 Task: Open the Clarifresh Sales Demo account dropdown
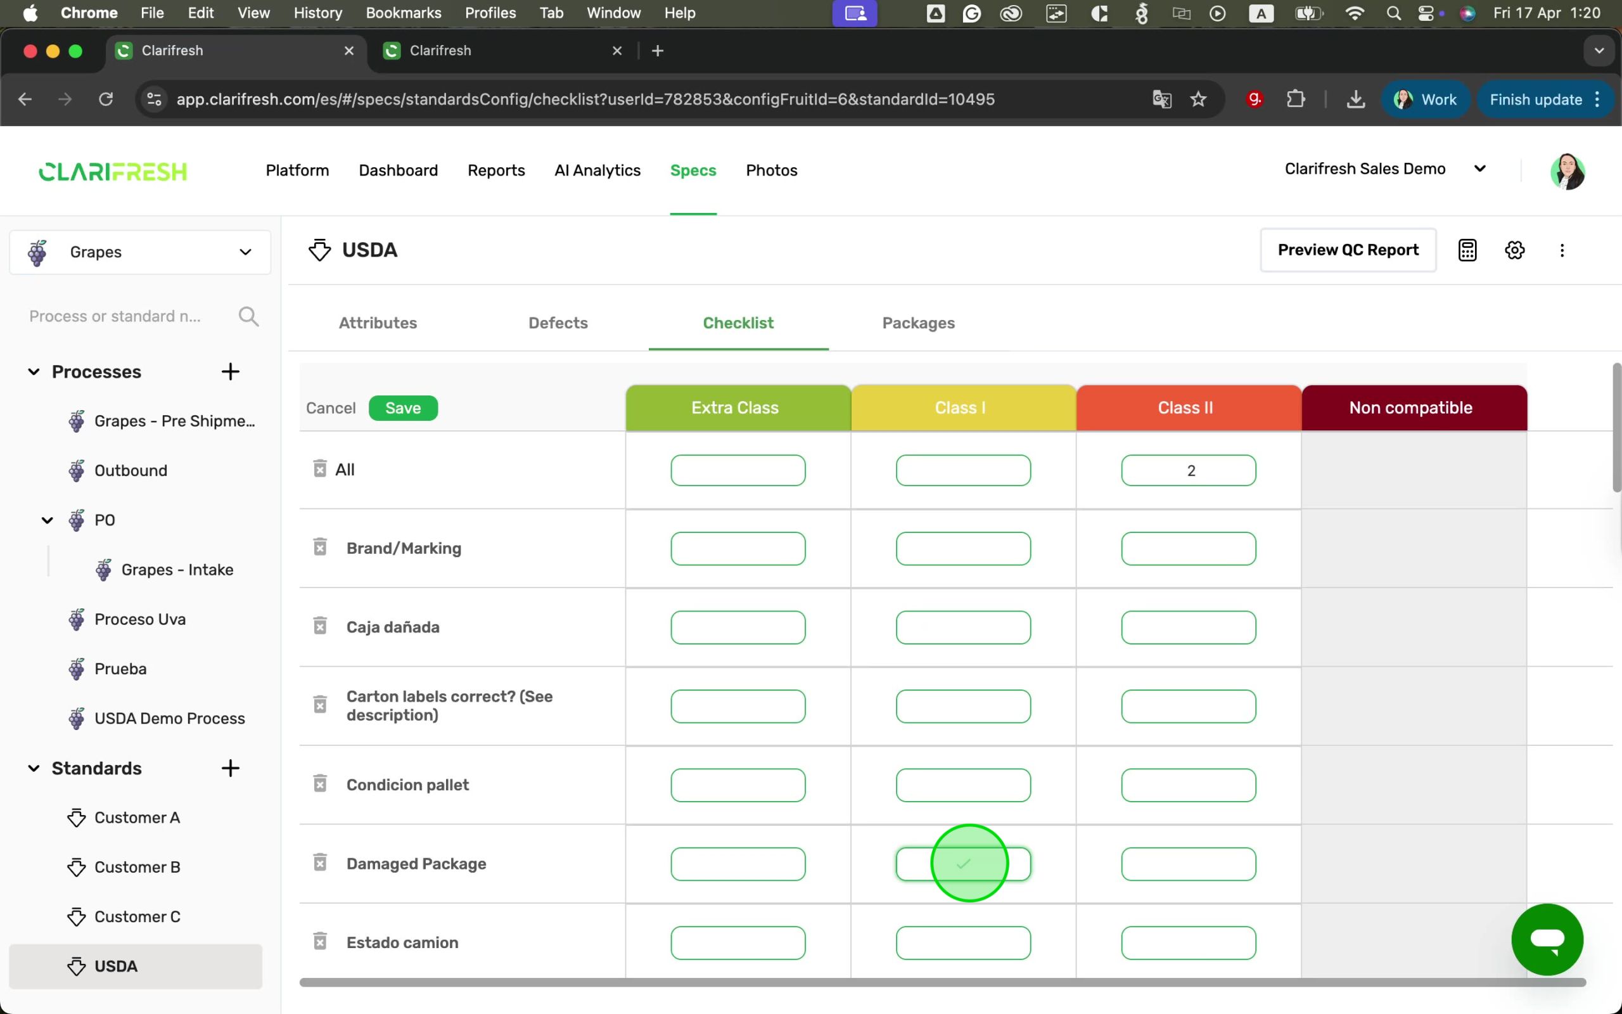point(1386,169)
